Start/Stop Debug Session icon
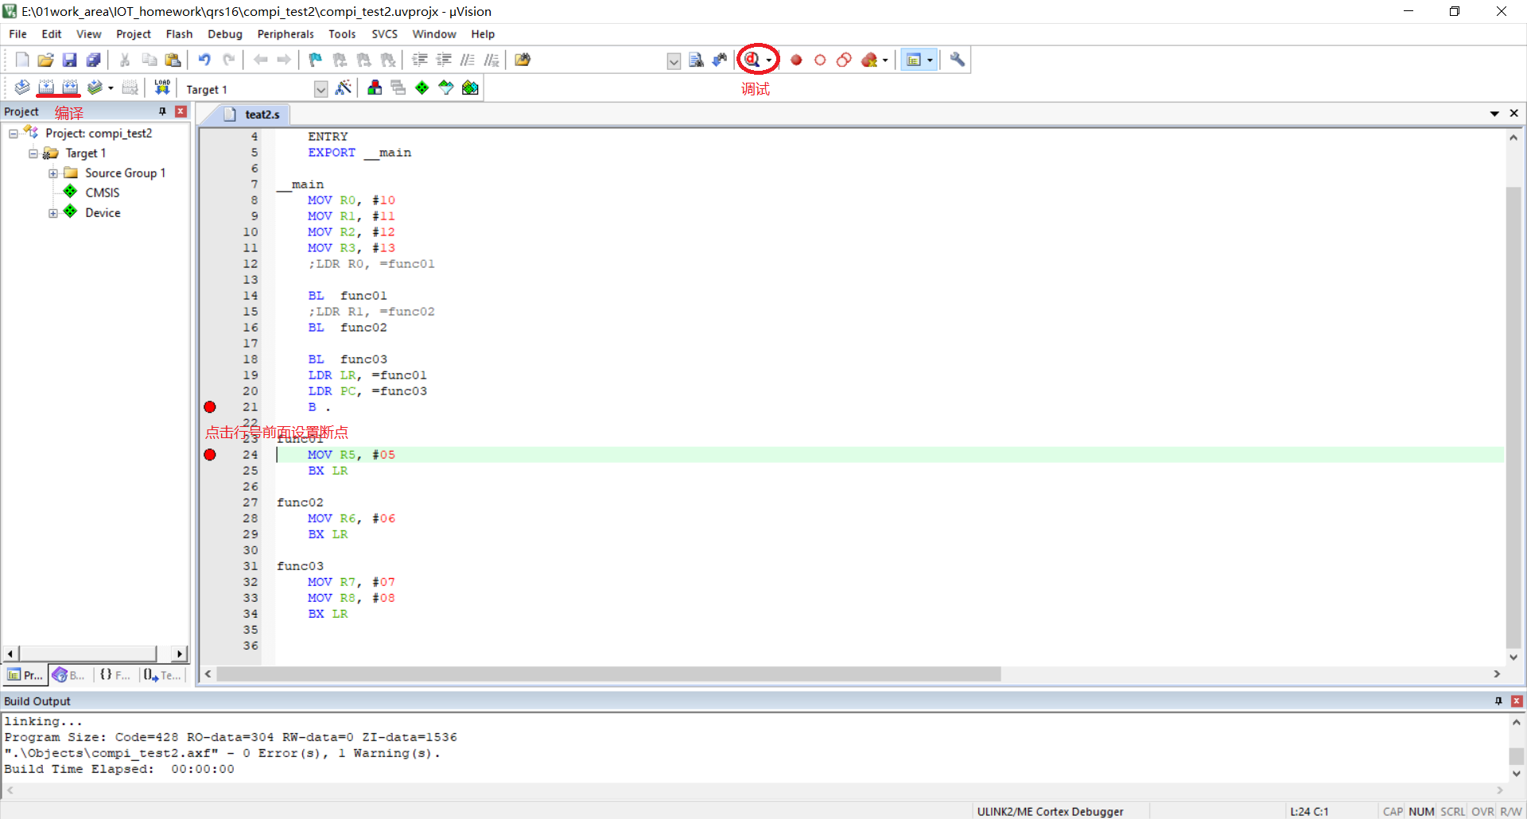Screen dimensions: 1527x819 point(752,60)
